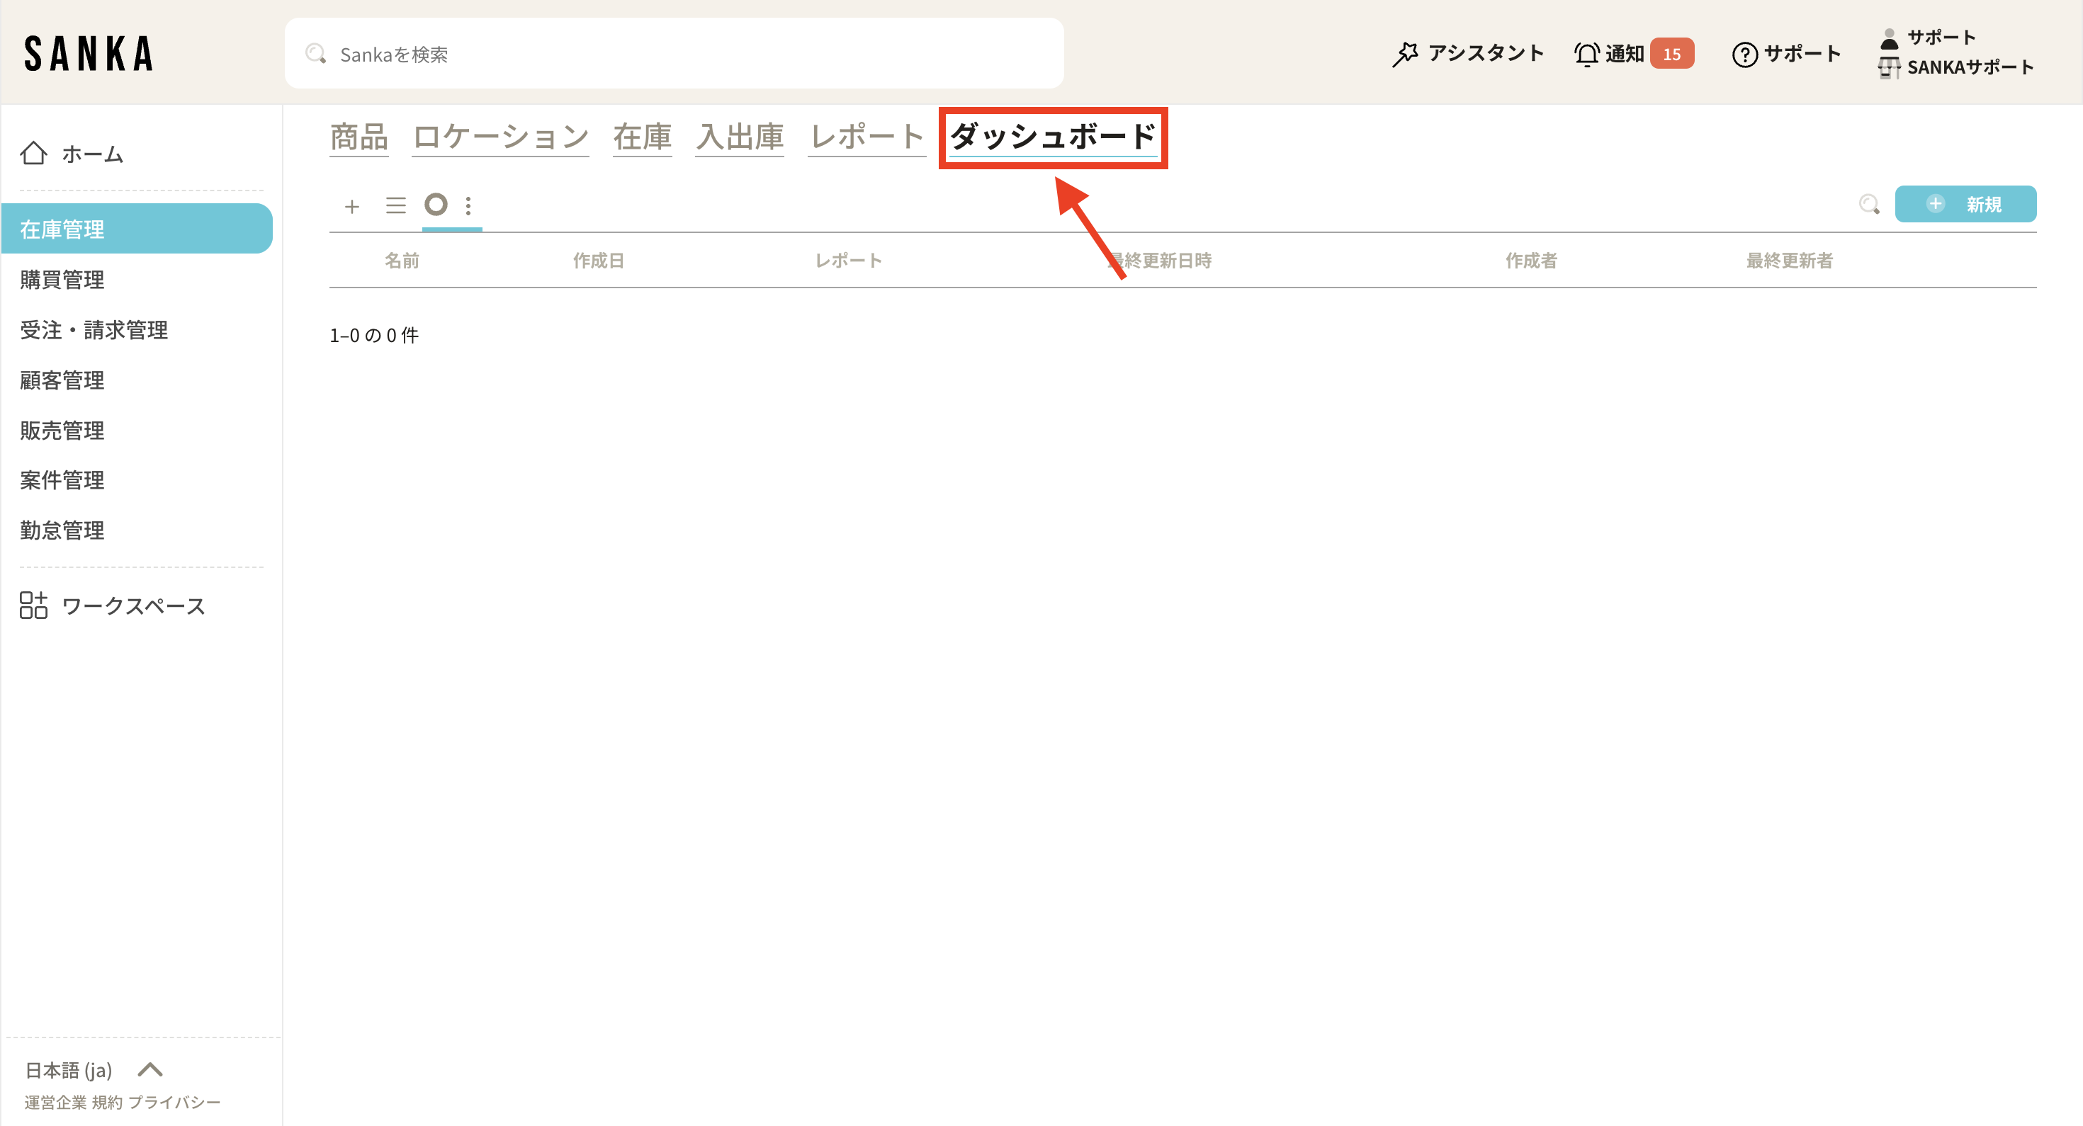Open the SANKAサポート account menu
The image size is (2083, 1126).
1969,67
